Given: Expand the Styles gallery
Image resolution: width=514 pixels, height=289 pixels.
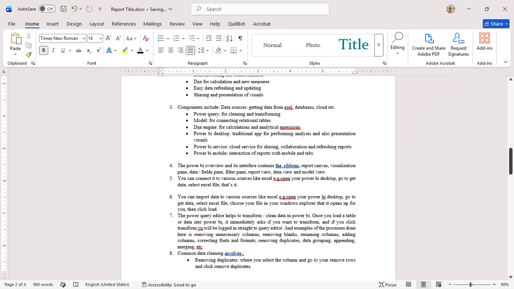Looking at the screenshot, I should point(378,45).
